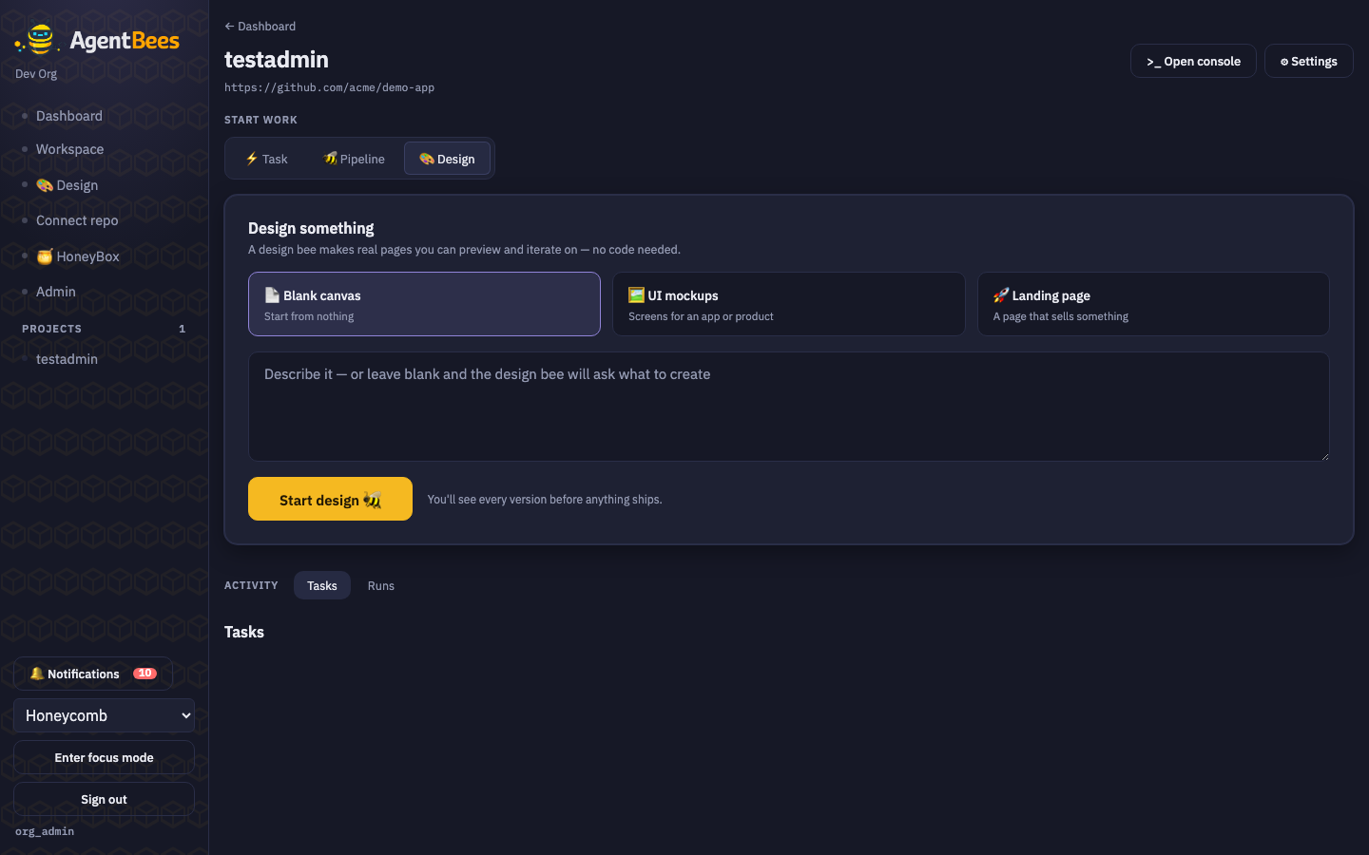Open Admin in the sidebar
The image size is (1369, 855).
pos(55,292)
